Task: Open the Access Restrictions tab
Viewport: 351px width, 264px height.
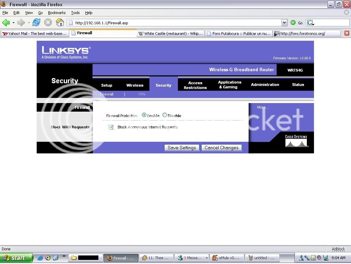Action: [x=195, y=85]
